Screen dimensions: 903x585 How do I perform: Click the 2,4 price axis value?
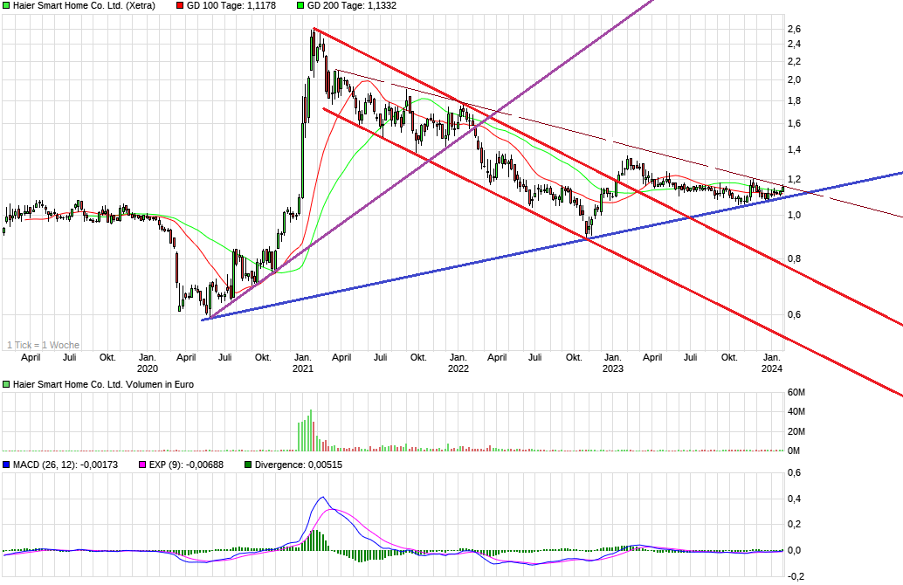point(794,45)
